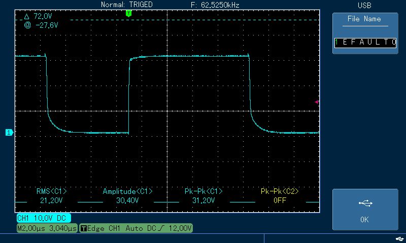Click the DEFAULT0 file name field
This screenshot has height=243, width=406.
(365, 43)
